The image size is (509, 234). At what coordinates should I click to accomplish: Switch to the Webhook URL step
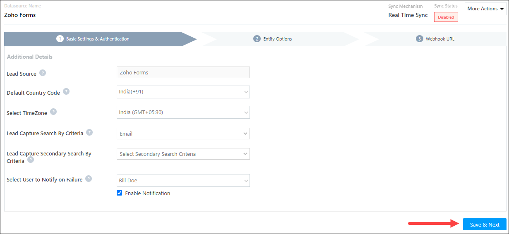(x=435, y=39)
